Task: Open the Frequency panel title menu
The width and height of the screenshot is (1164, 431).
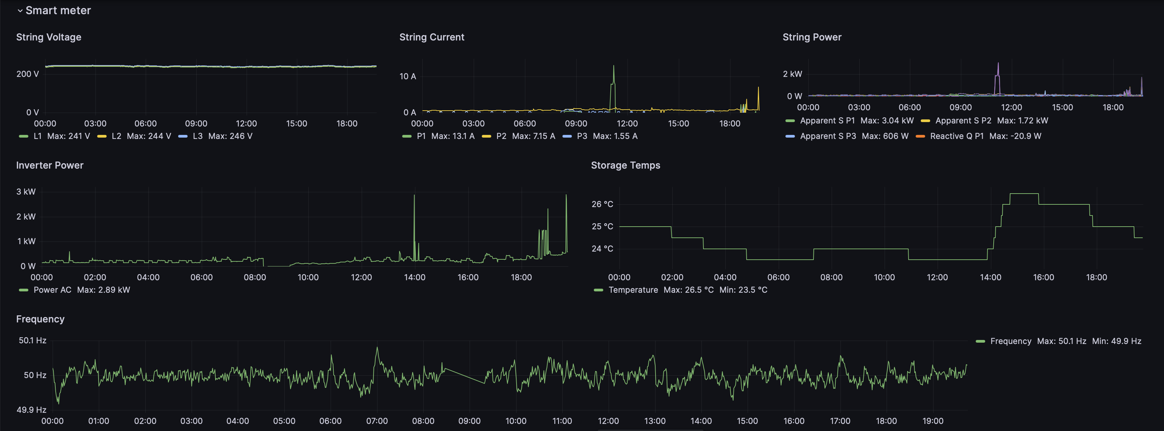Action: point(40,319)
